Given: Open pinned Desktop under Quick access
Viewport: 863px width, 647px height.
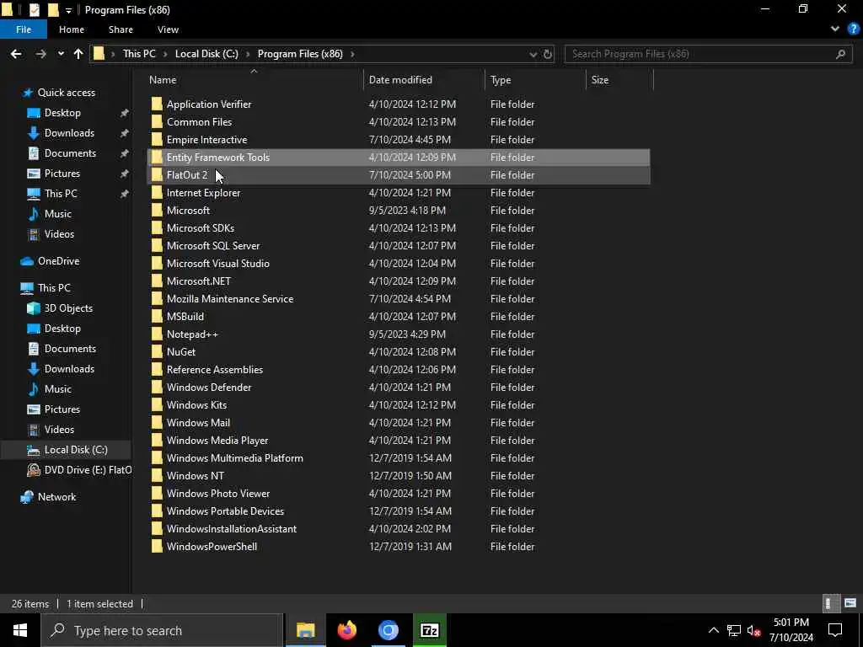Looking at the screenshot, I should tap(62, 113).
